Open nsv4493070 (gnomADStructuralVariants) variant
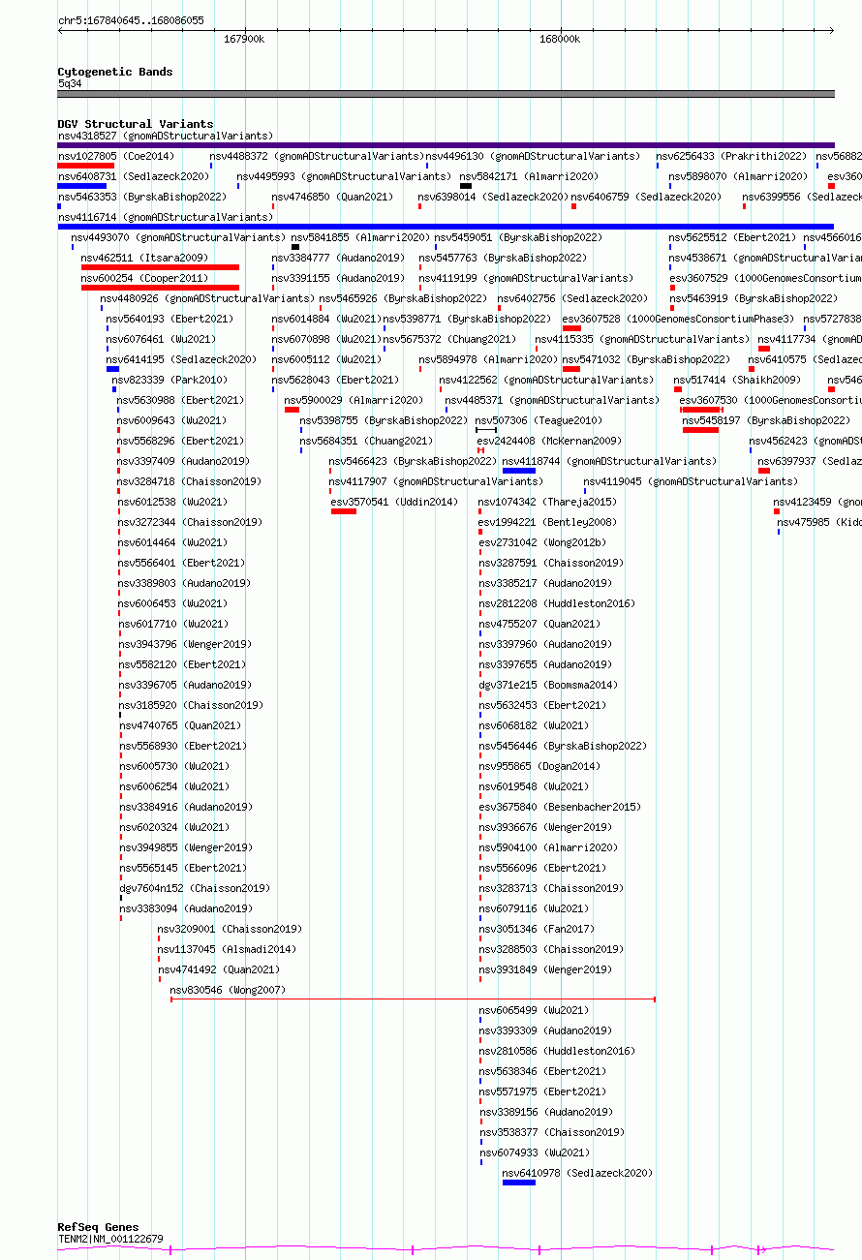 [x=178, y=237]
